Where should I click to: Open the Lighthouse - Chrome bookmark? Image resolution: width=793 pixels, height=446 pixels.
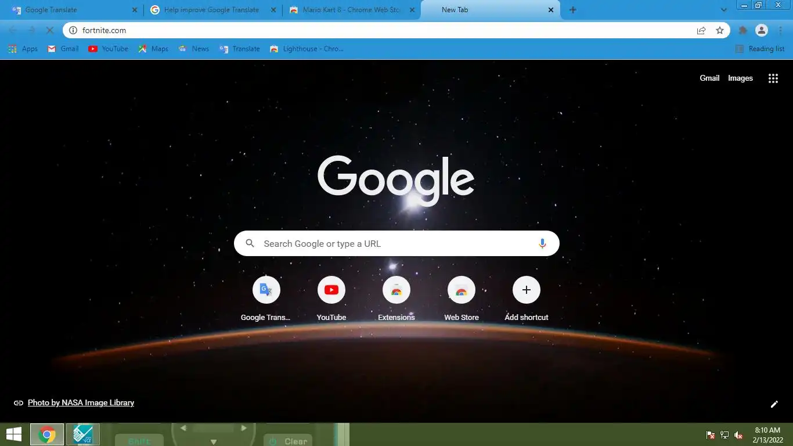(307, 49)
